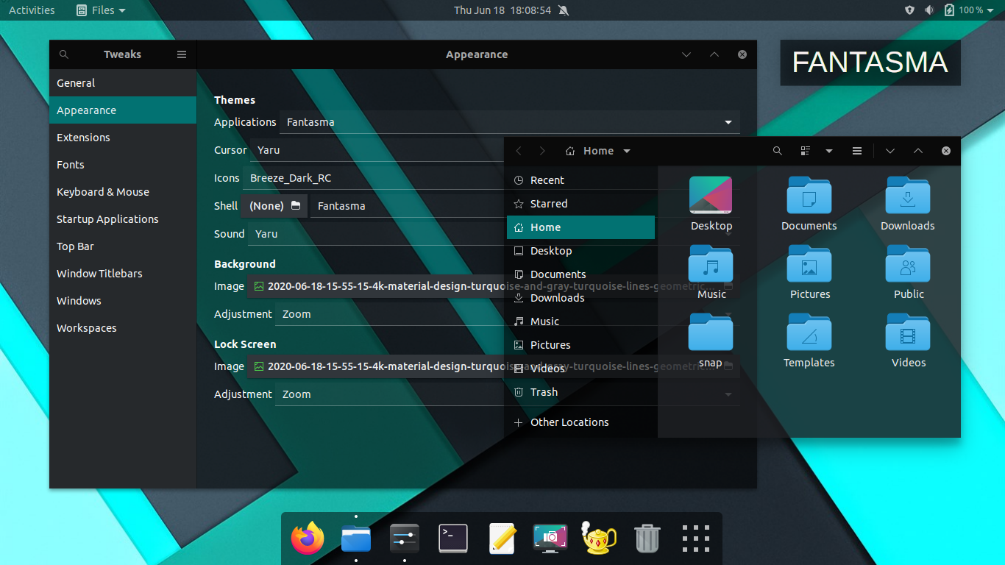Select Windows in Tweaks sidebar
This screenshot has width=1005, height=565.
[x=123, y=301]
